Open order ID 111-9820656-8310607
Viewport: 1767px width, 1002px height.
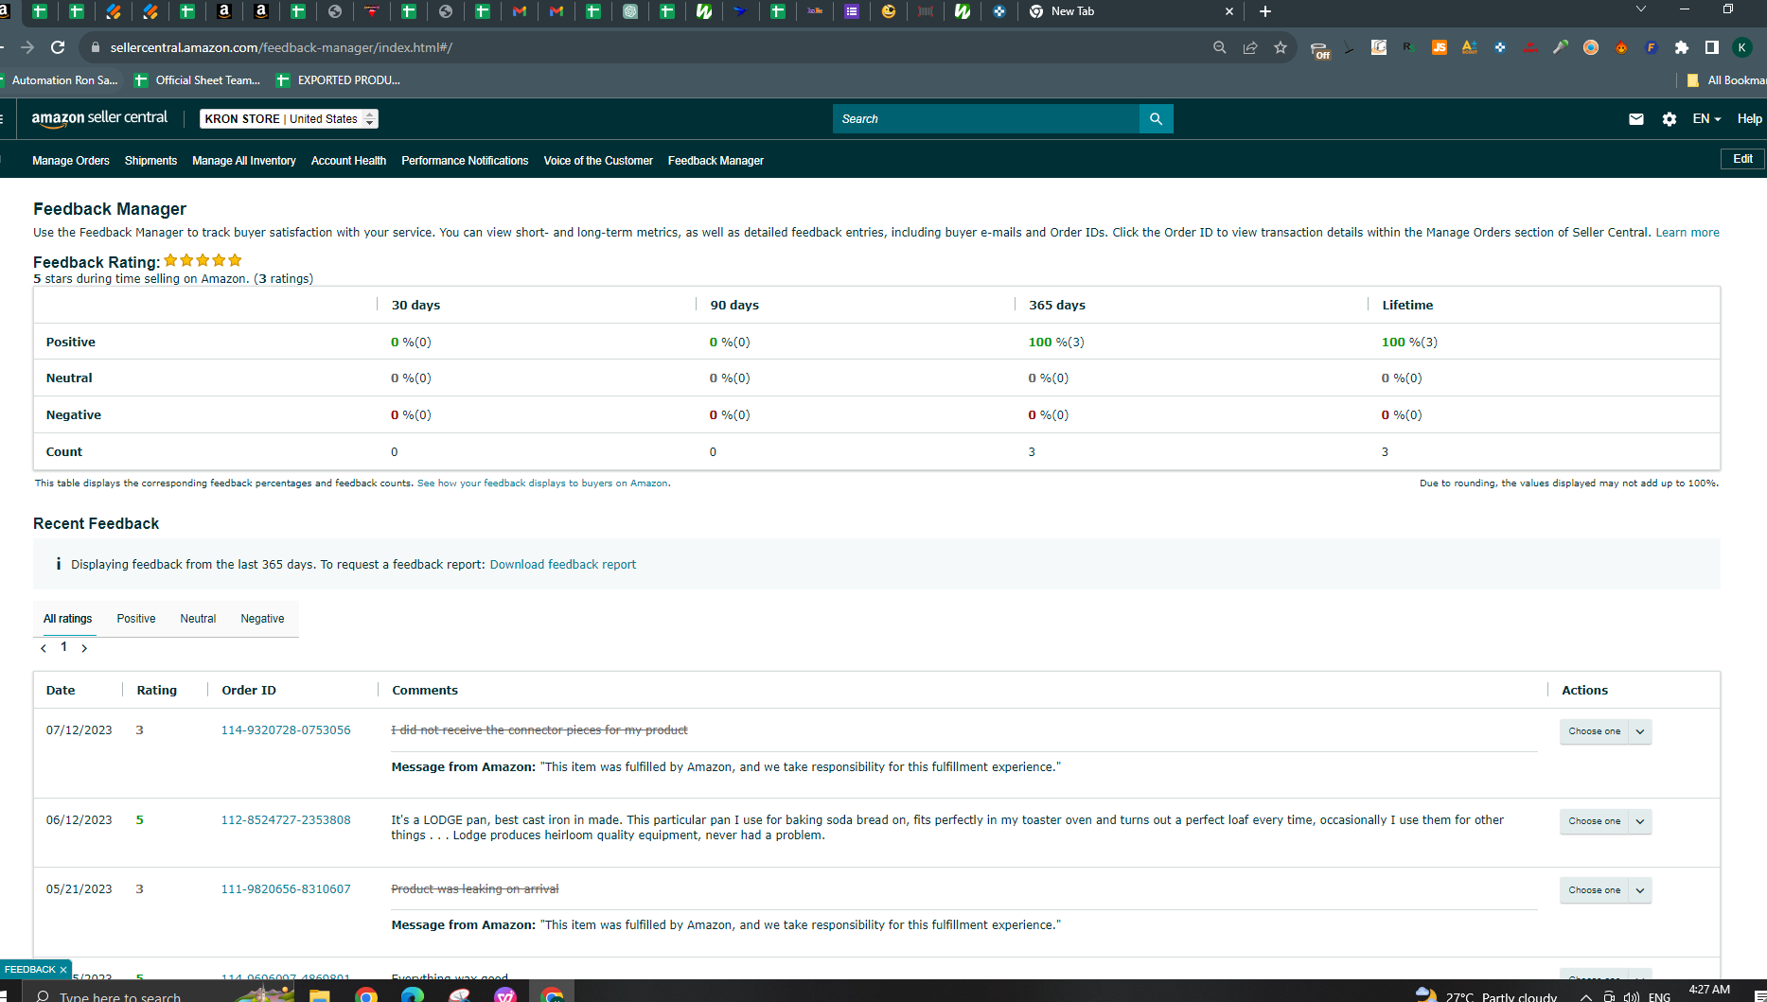point(286,889)
